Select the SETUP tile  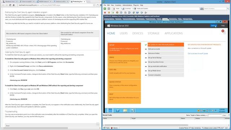coord(124,48)
